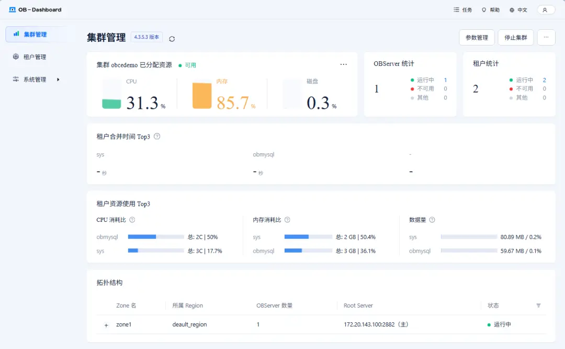This screenshot has width=565, height=349.
Task: Open 任务 task list in header
Action: pos(462,10)
